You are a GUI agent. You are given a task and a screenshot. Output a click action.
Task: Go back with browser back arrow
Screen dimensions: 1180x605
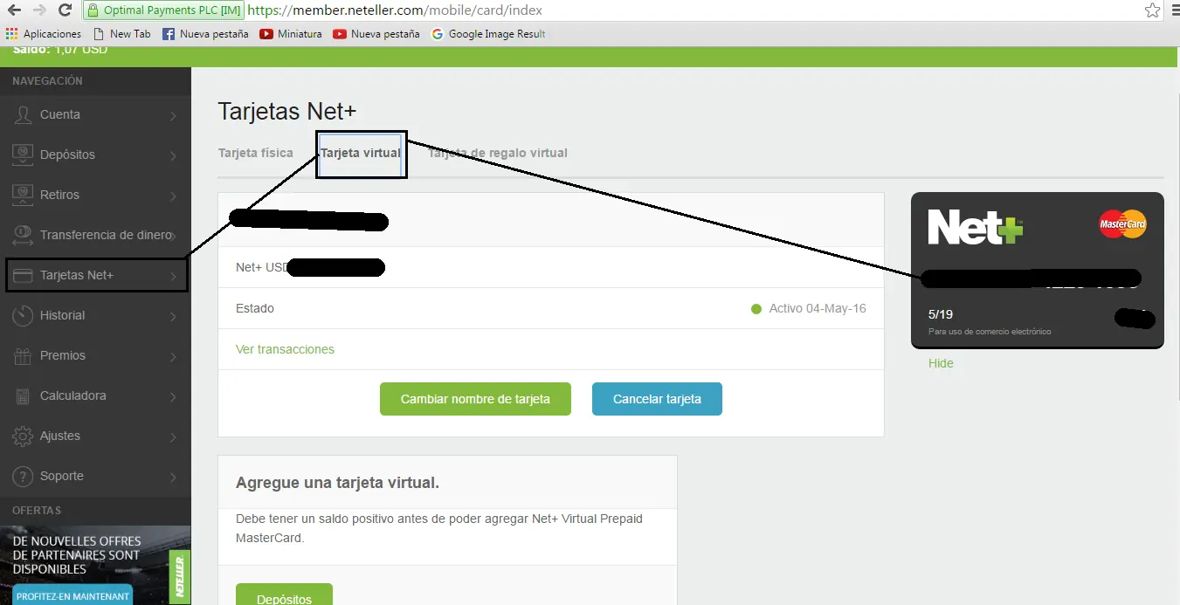[14, 10]
